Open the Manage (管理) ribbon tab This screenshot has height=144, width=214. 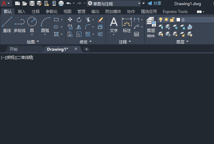click(81, 11)
